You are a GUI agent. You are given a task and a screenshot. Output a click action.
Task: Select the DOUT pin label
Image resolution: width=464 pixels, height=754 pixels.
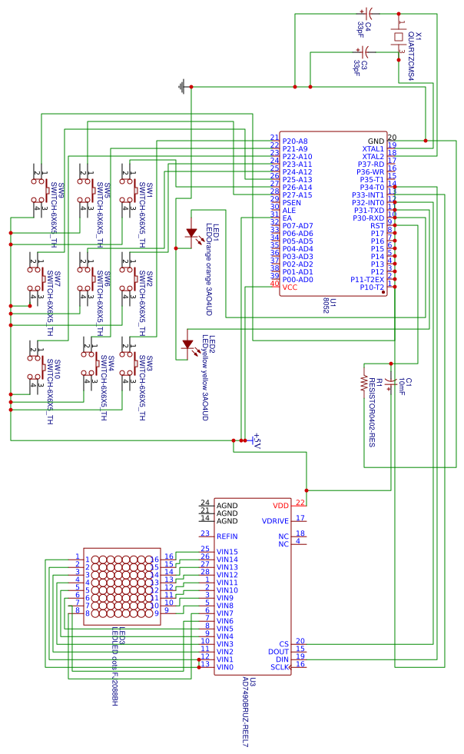[279, 652]
